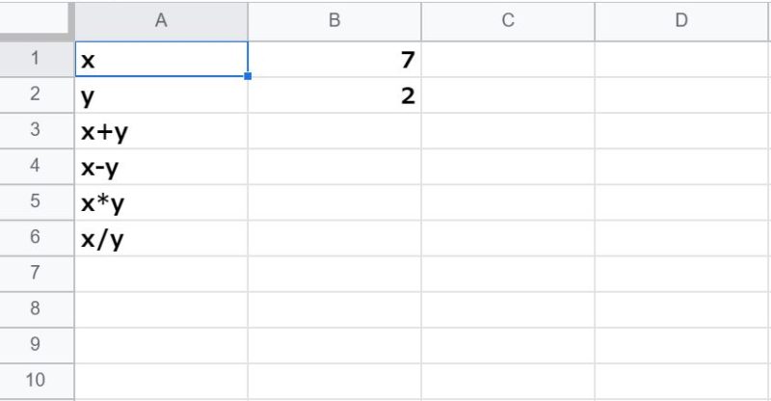The width and height of the screenshot is (771, 401).
Task: Select entire column B via its header
Action: click(334, 20)
